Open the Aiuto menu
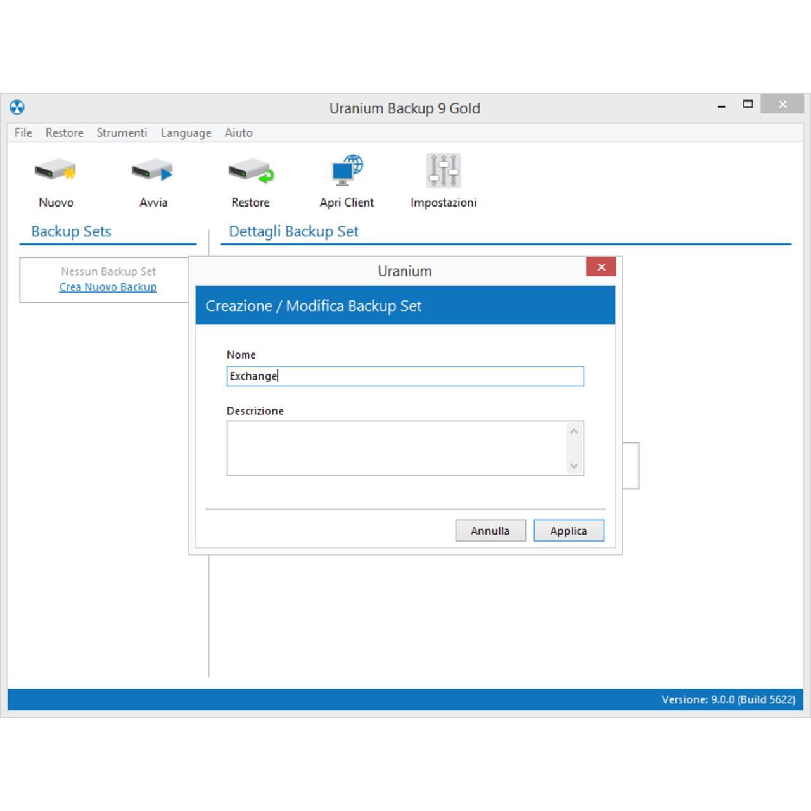Image resolution: width=811 pixels, height=811 pixels. click(x=239, y=132)
